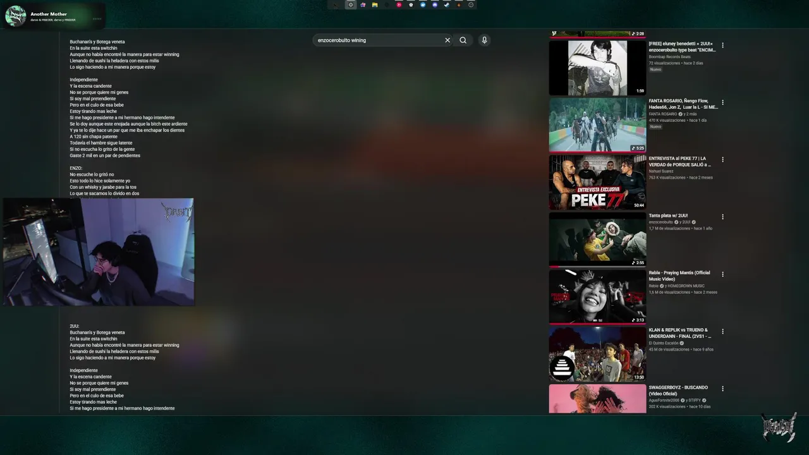This screenshot has width=809, height=455.
Task: Open Discord from the taskbar
Action: 435,5
